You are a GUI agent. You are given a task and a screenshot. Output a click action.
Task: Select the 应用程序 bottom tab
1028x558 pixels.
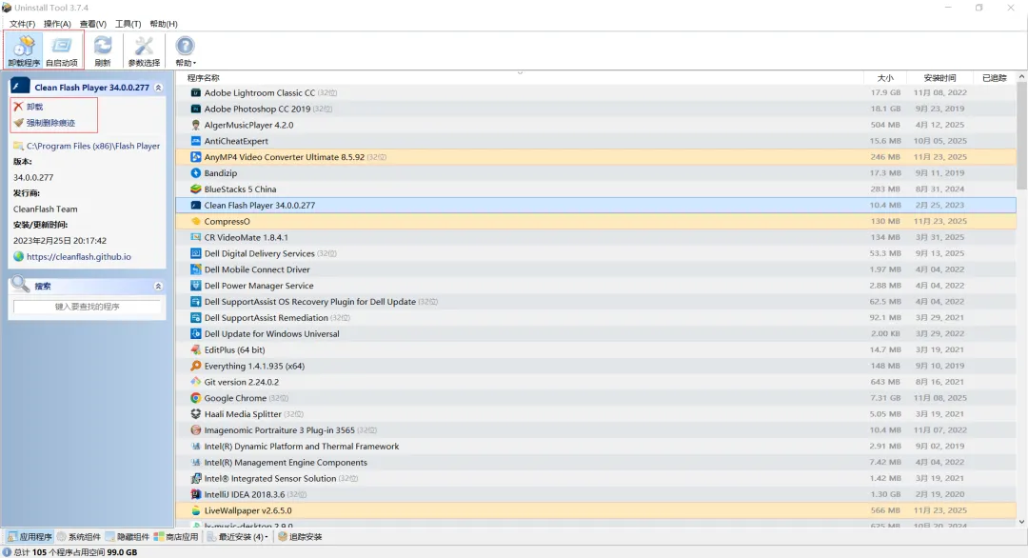click(30, 536)
